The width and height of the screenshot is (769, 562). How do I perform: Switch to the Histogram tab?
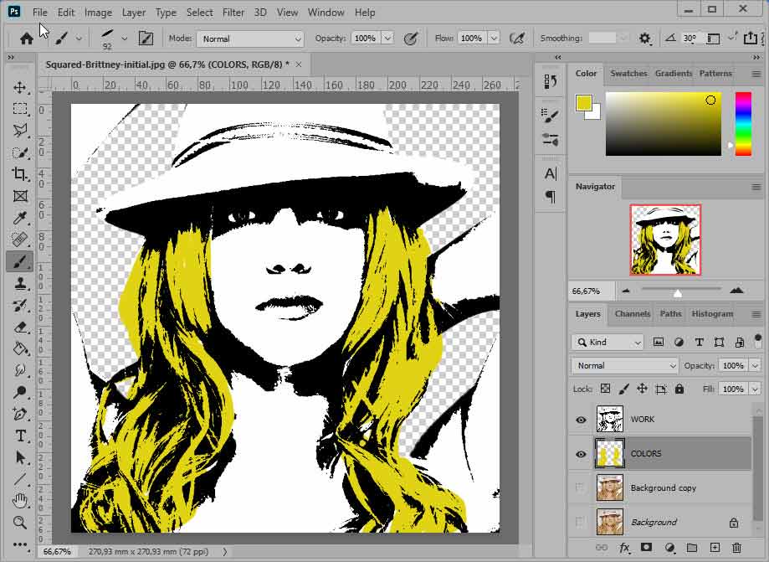coord(712,313)
